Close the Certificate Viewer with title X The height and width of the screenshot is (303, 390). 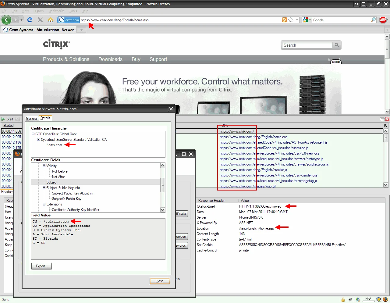point(171,109)
